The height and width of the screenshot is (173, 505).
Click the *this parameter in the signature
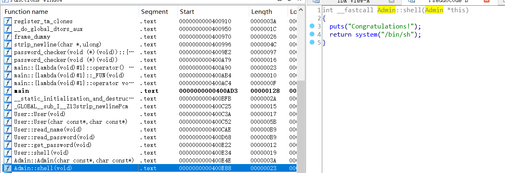point(456,10)
